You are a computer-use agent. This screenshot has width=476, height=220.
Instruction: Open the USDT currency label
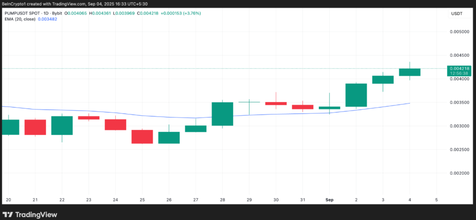(x=456, y=13)
